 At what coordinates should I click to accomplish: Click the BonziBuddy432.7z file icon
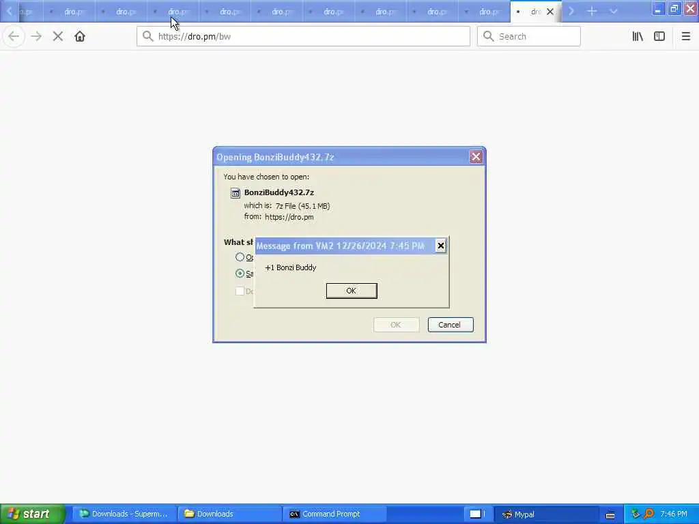tap(236, 193)
